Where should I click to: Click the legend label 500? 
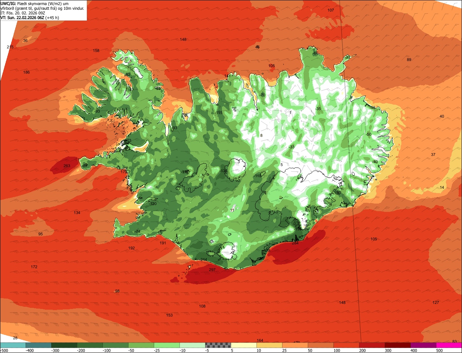coord(439,350)
